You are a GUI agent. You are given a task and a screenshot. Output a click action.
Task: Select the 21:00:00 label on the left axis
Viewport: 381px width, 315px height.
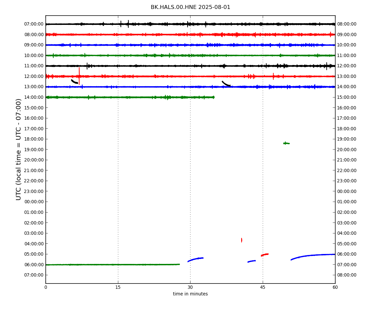(x=34, y=170)
